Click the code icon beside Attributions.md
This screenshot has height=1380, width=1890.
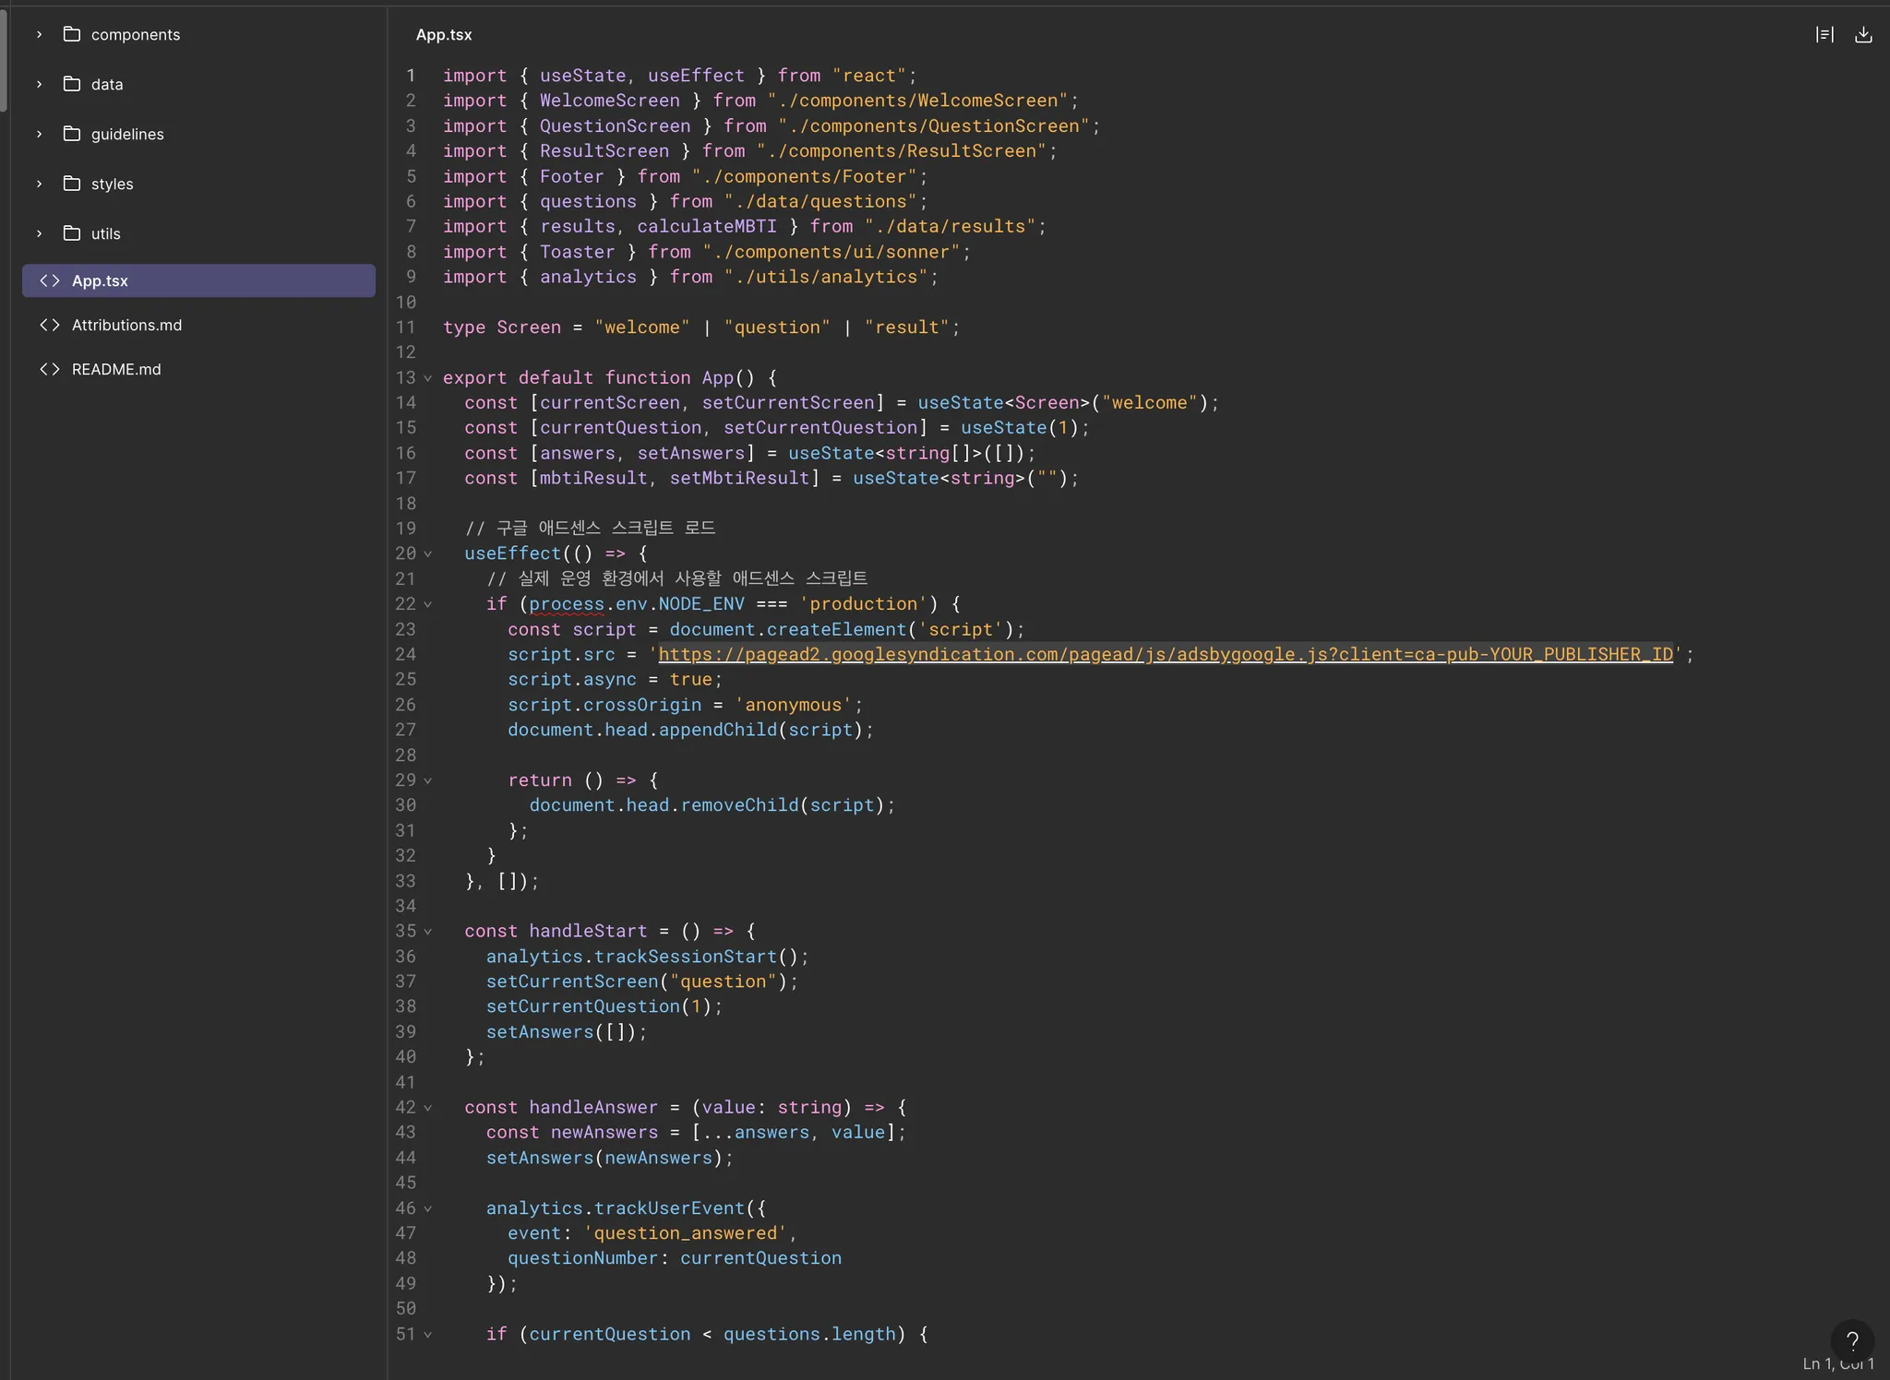(x=50, y=325)
